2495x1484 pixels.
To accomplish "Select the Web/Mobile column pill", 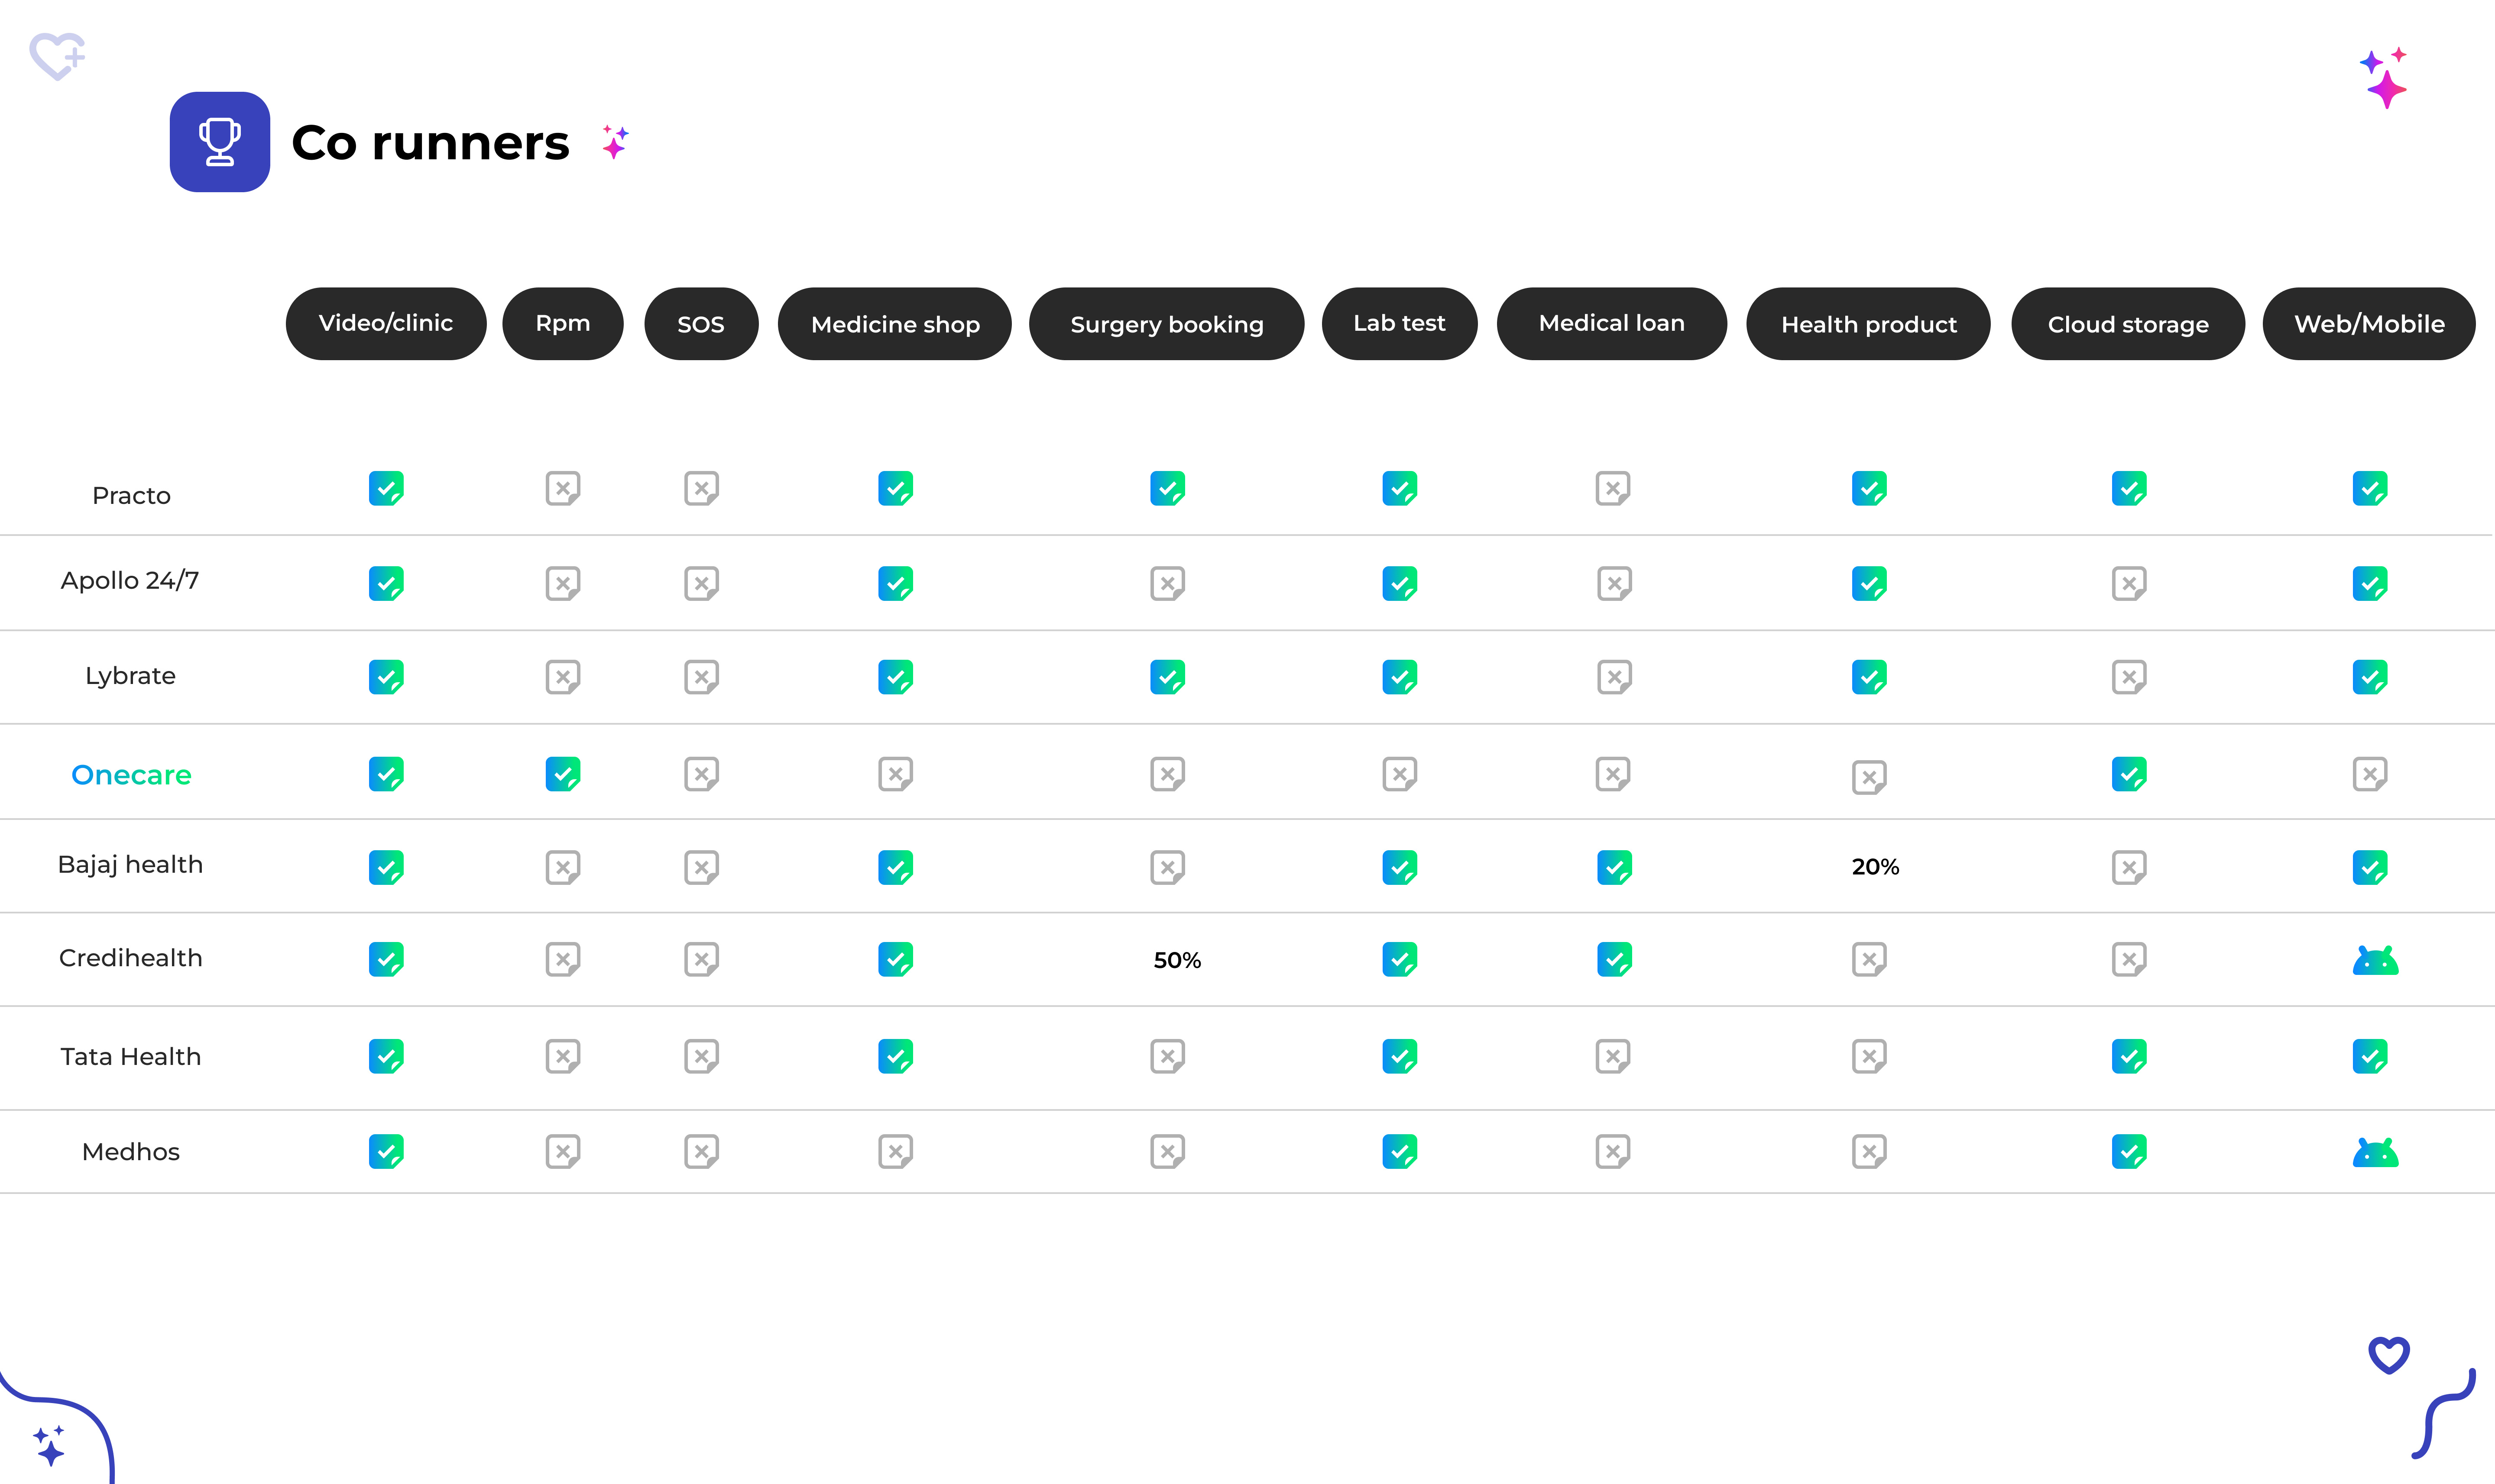I will 2369,324.
